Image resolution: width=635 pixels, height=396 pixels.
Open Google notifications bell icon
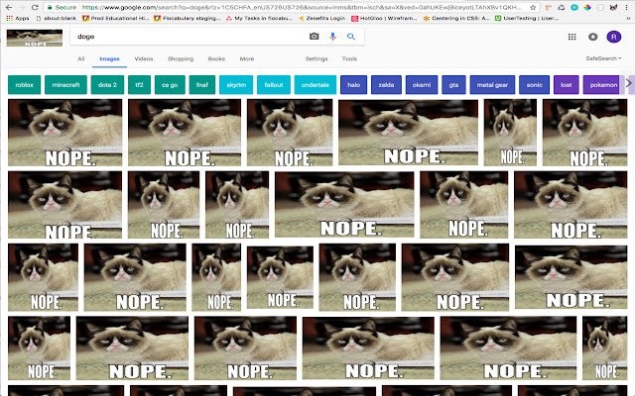point(593,37)
